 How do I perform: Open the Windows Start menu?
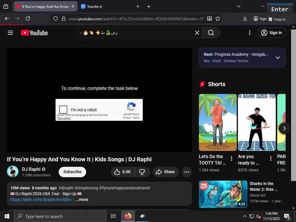click(7, 216)
